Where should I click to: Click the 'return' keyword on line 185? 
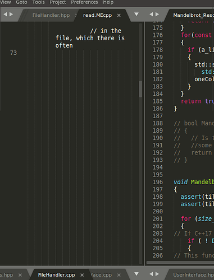point(191,101)
